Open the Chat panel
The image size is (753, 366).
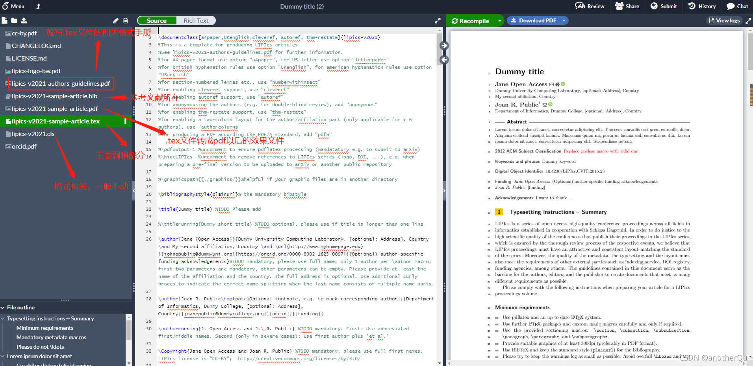(737, 6)
